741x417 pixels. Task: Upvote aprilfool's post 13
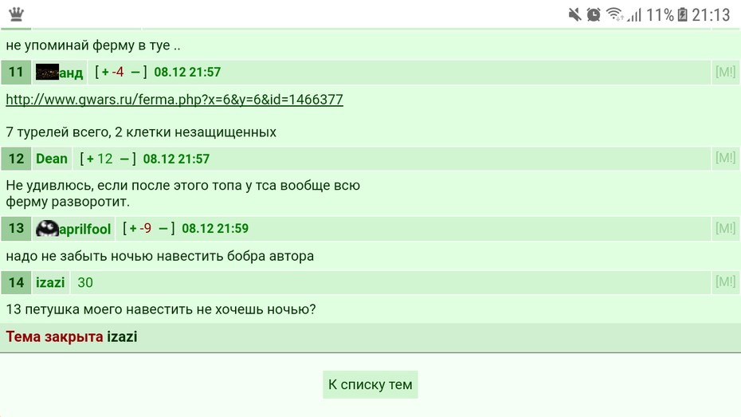point(133,228)
